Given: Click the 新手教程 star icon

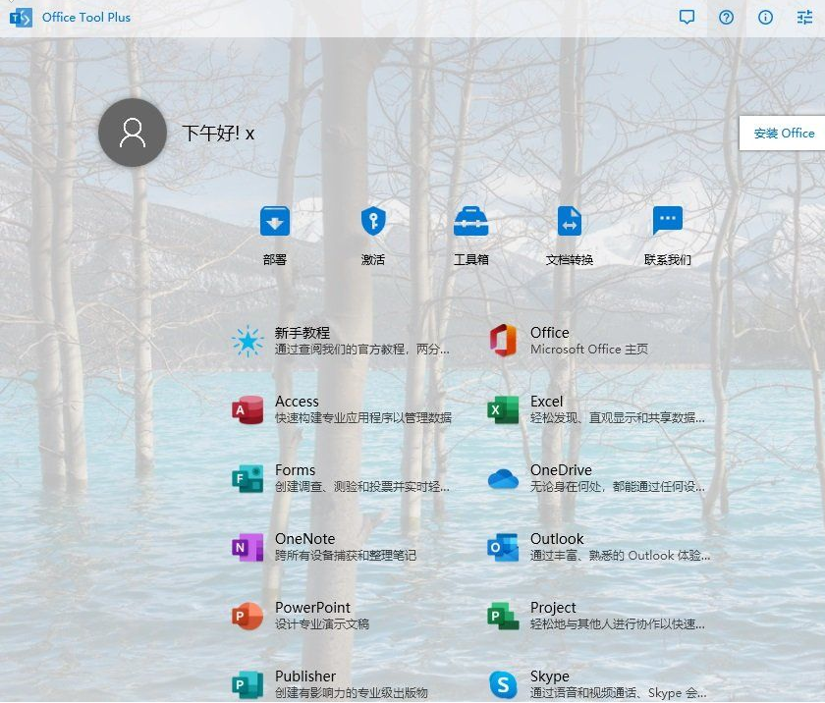Looking at the screenshot, I should tap(247, 341).
